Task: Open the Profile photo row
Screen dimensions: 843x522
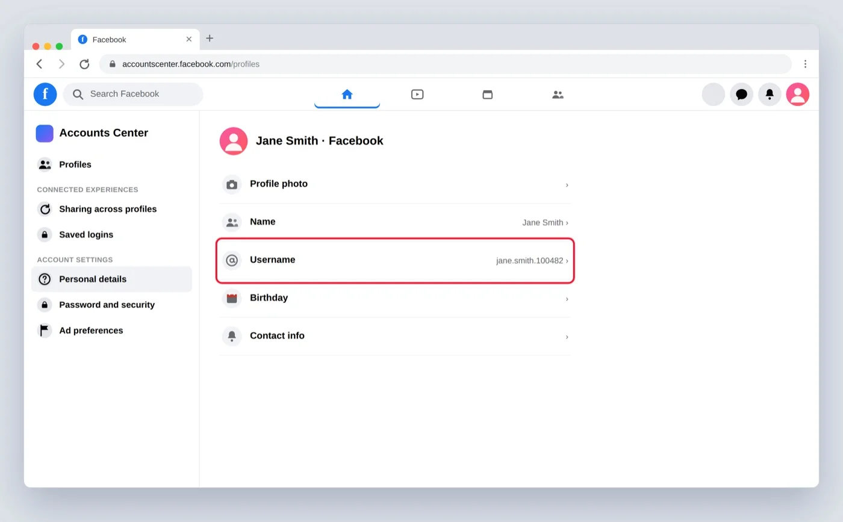Action: point(395,184)
